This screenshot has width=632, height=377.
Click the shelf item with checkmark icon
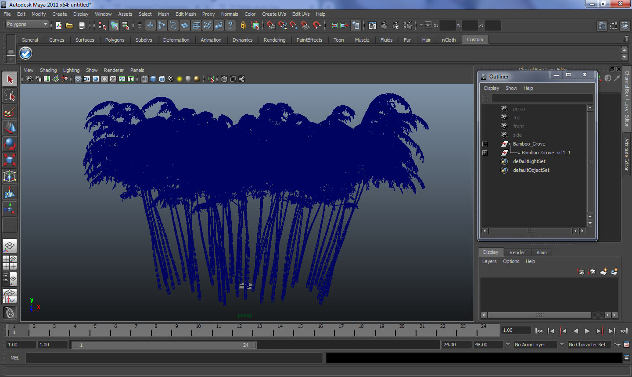coord(26,53)
